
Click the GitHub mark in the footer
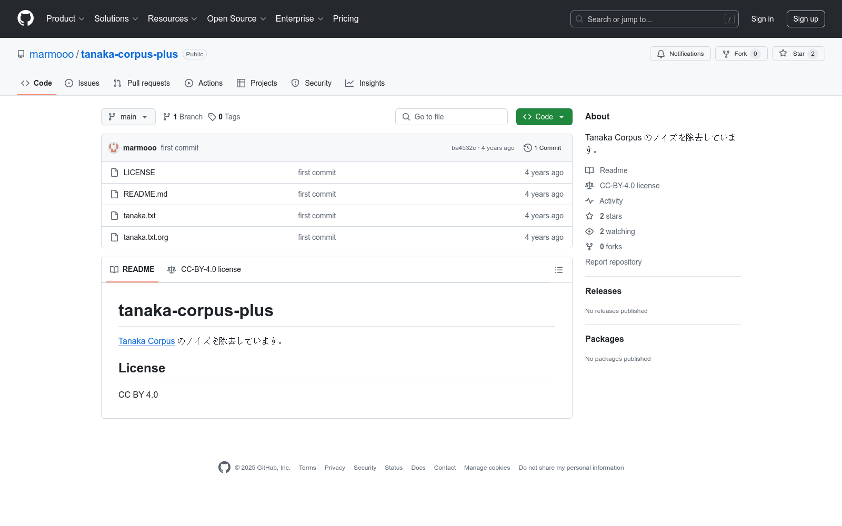point(224,467)
